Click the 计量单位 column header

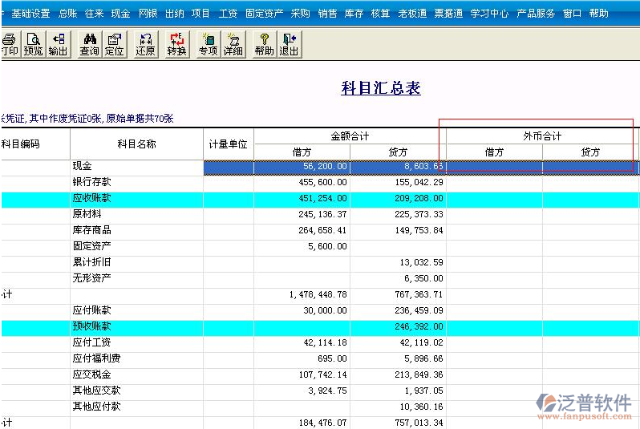point(229,144)
